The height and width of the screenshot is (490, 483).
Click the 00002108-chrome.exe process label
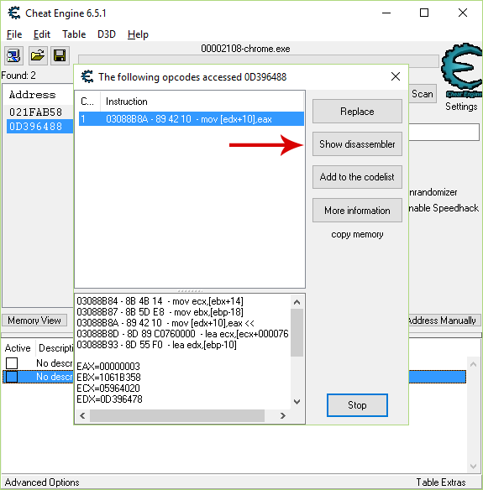point(245,49)
